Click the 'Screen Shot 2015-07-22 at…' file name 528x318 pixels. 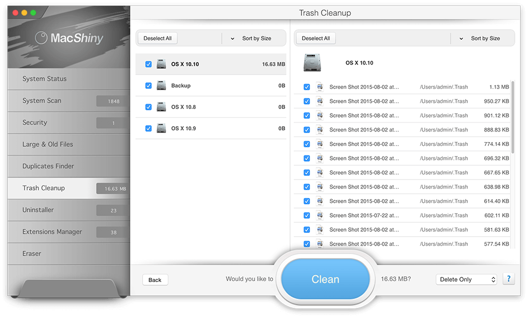coord(364,215)
